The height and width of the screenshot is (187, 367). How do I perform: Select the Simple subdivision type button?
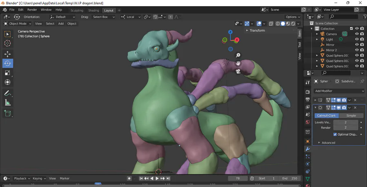[351, 116]
